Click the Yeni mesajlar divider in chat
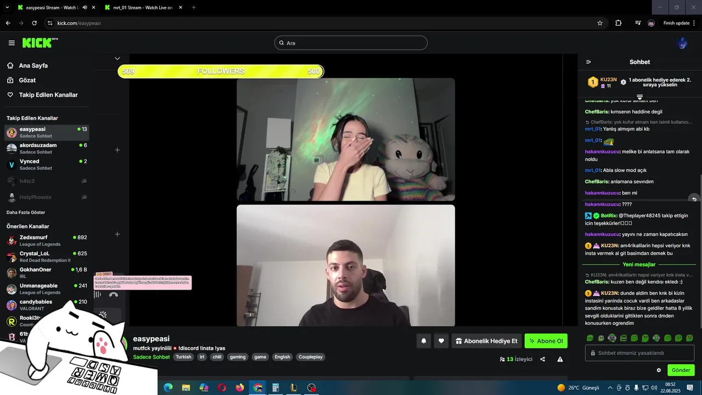The height and width of the screenshot is (395, 702). tap(639, 264)
